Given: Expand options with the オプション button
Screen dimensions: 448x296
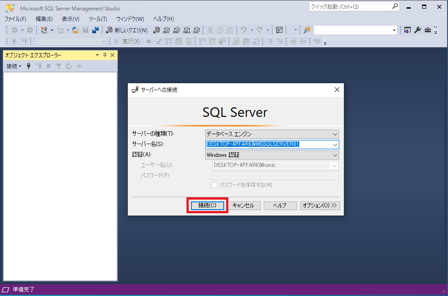Looking at the screenshot, I should [320, 205].
